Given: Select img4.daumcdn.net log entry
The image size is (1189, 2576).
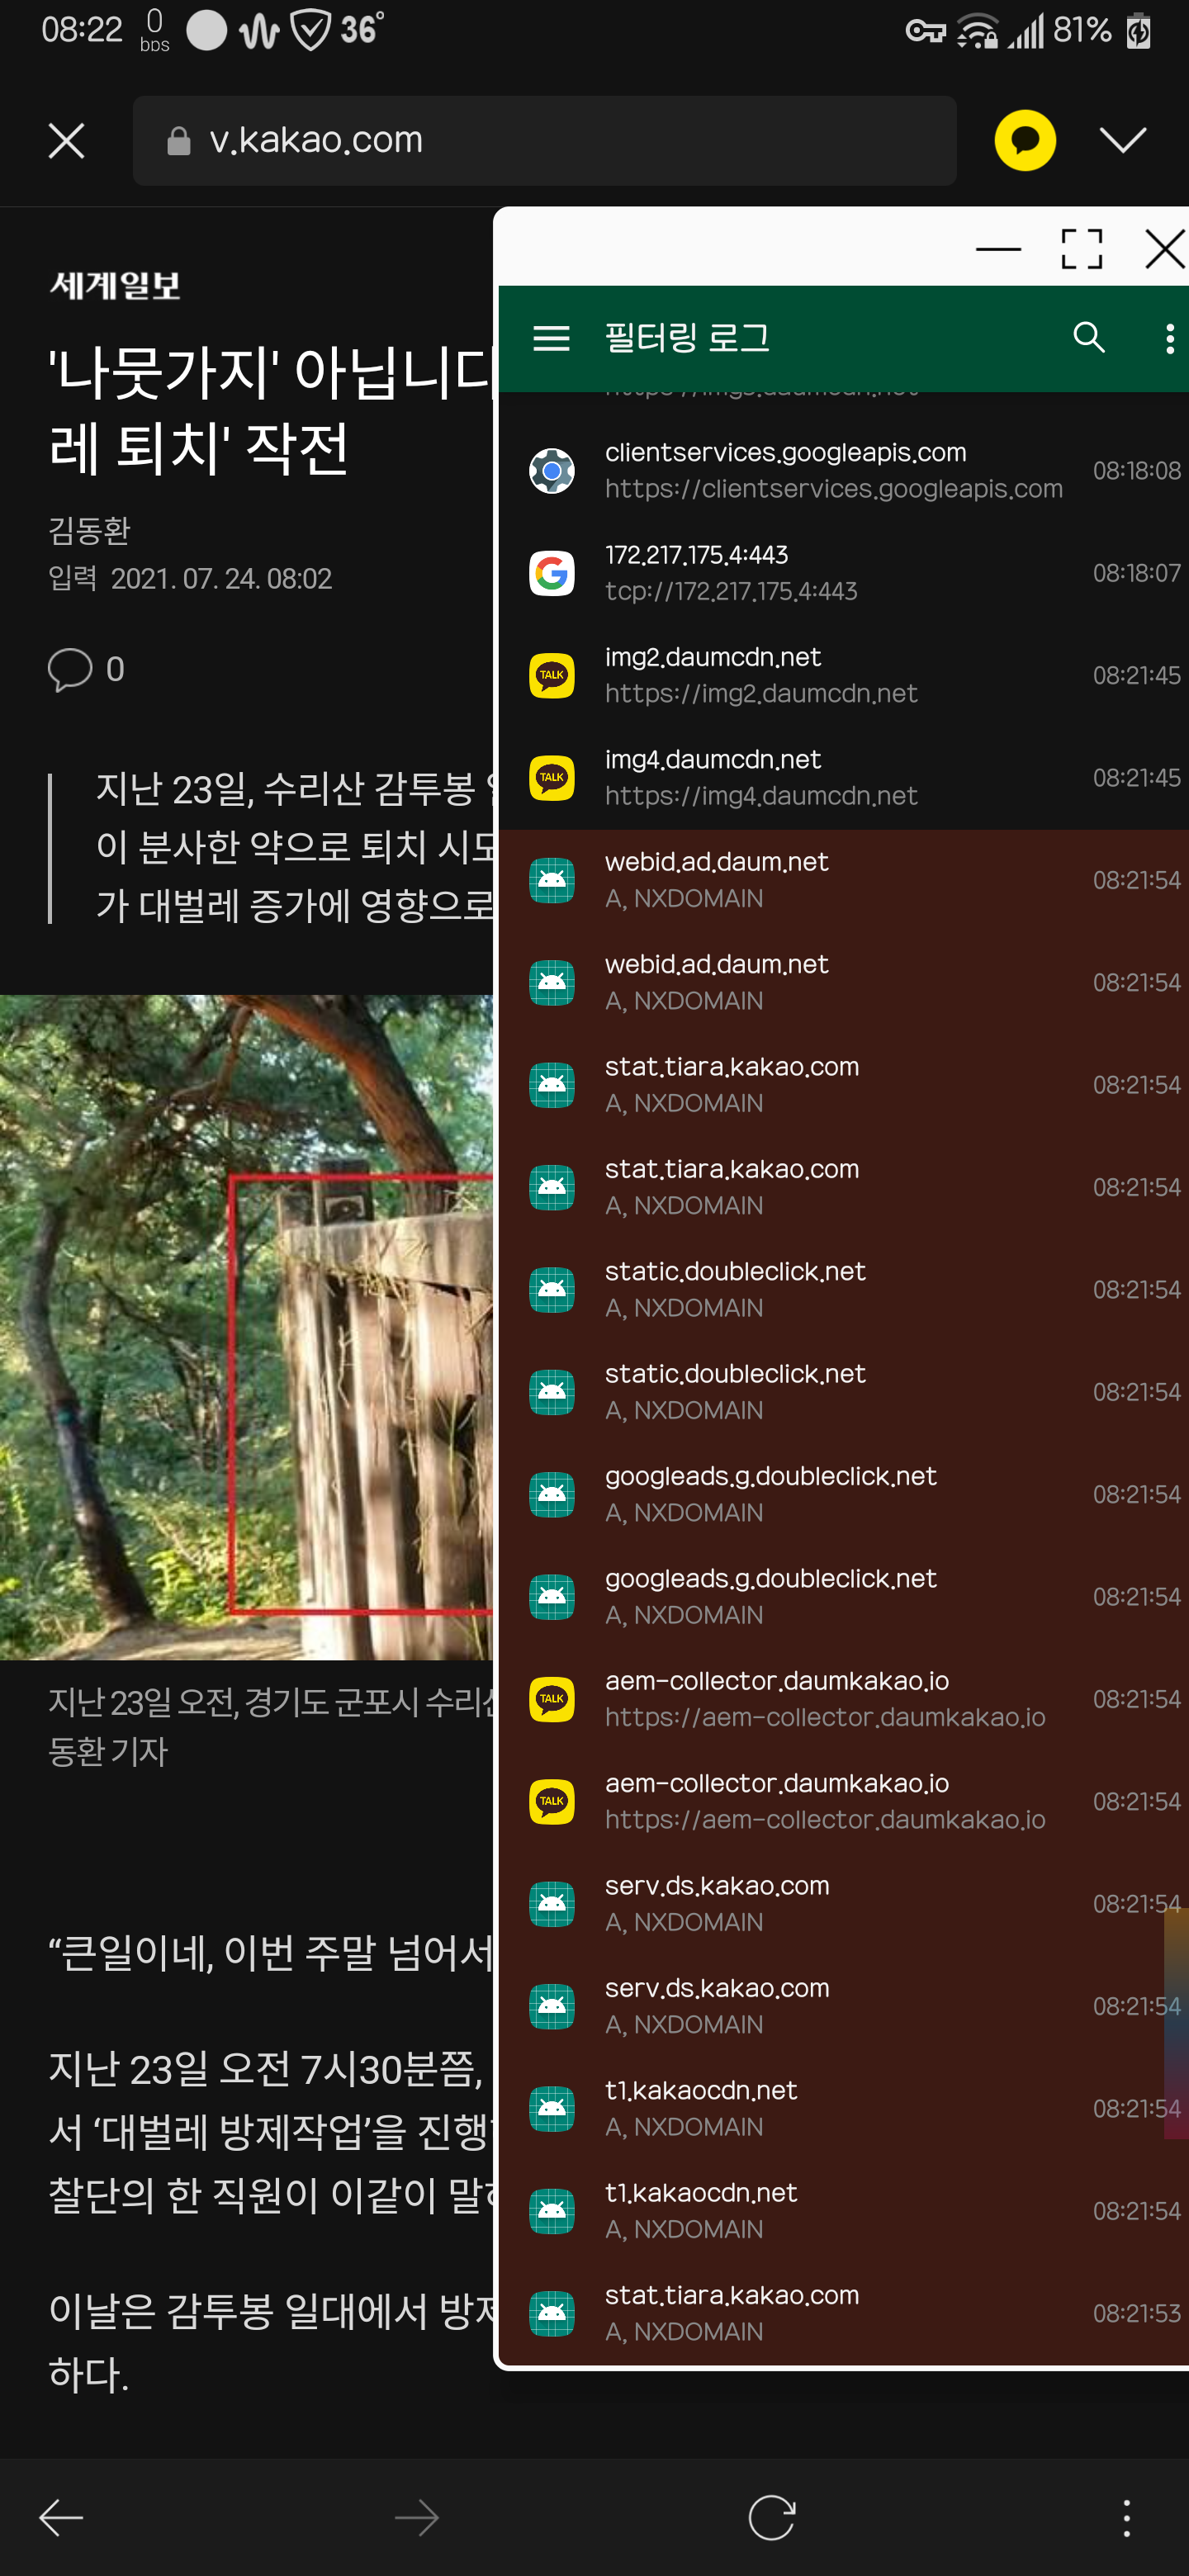Looking at the screenshot, I should tap(843, 778).
